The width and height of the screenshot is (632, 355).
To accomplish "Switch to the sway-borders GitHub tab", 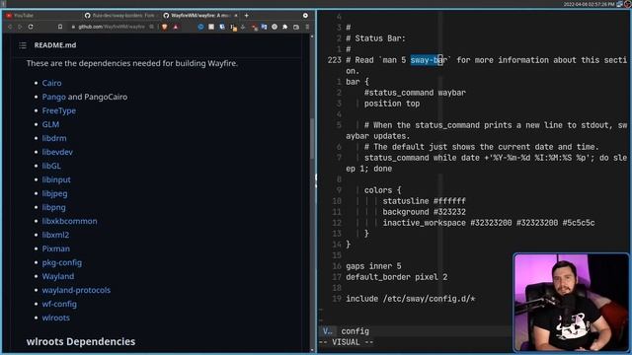I will coord(120,16).
